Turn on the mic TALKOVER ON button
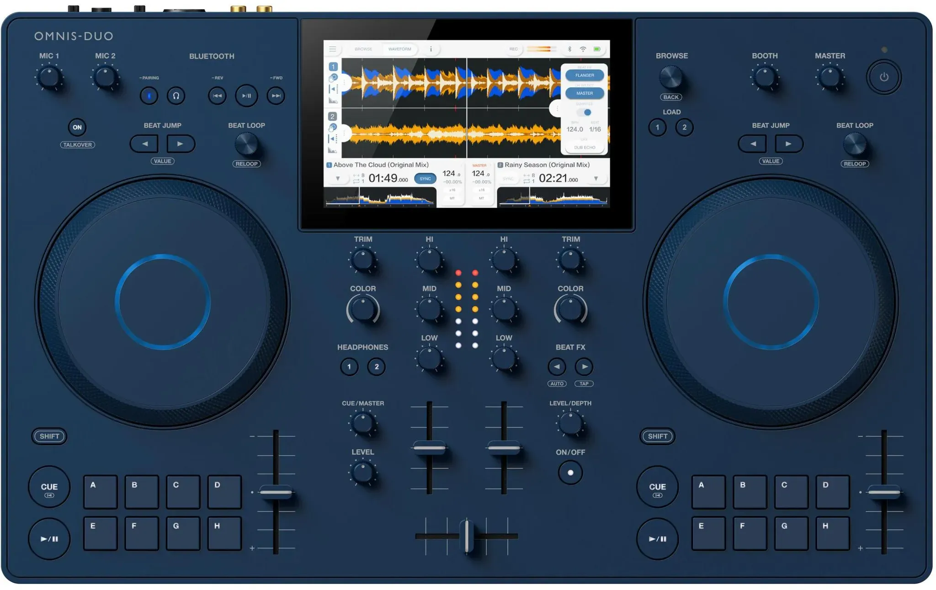Screen dimensions: 936x590 pyautogui.click(x=77, y=127)
